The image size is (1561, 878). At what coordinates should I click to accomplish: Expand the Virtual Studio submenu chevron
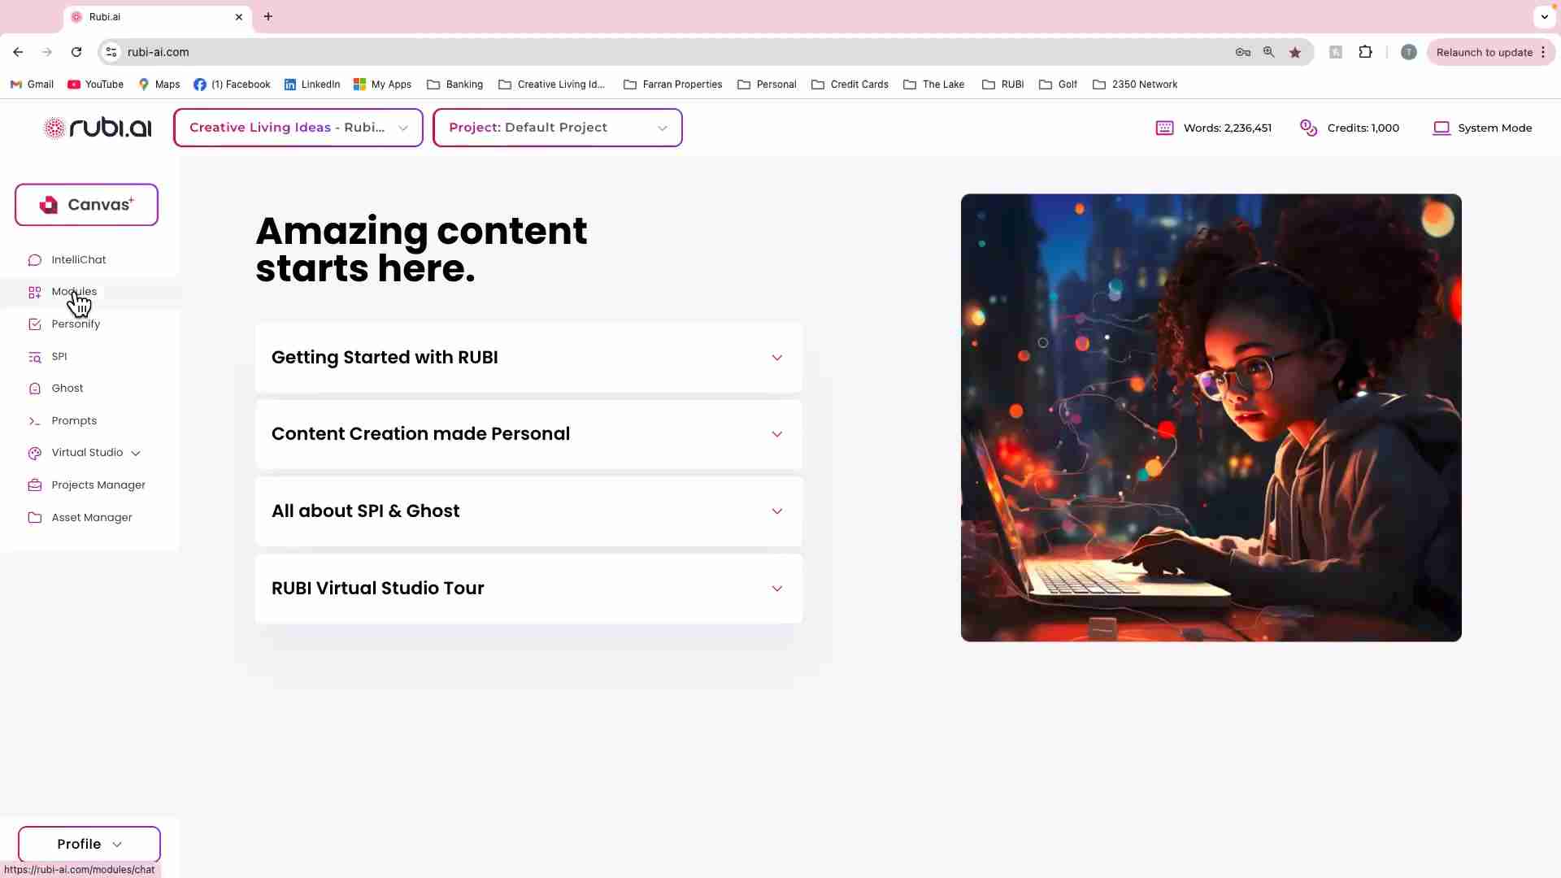click(136, 454)
